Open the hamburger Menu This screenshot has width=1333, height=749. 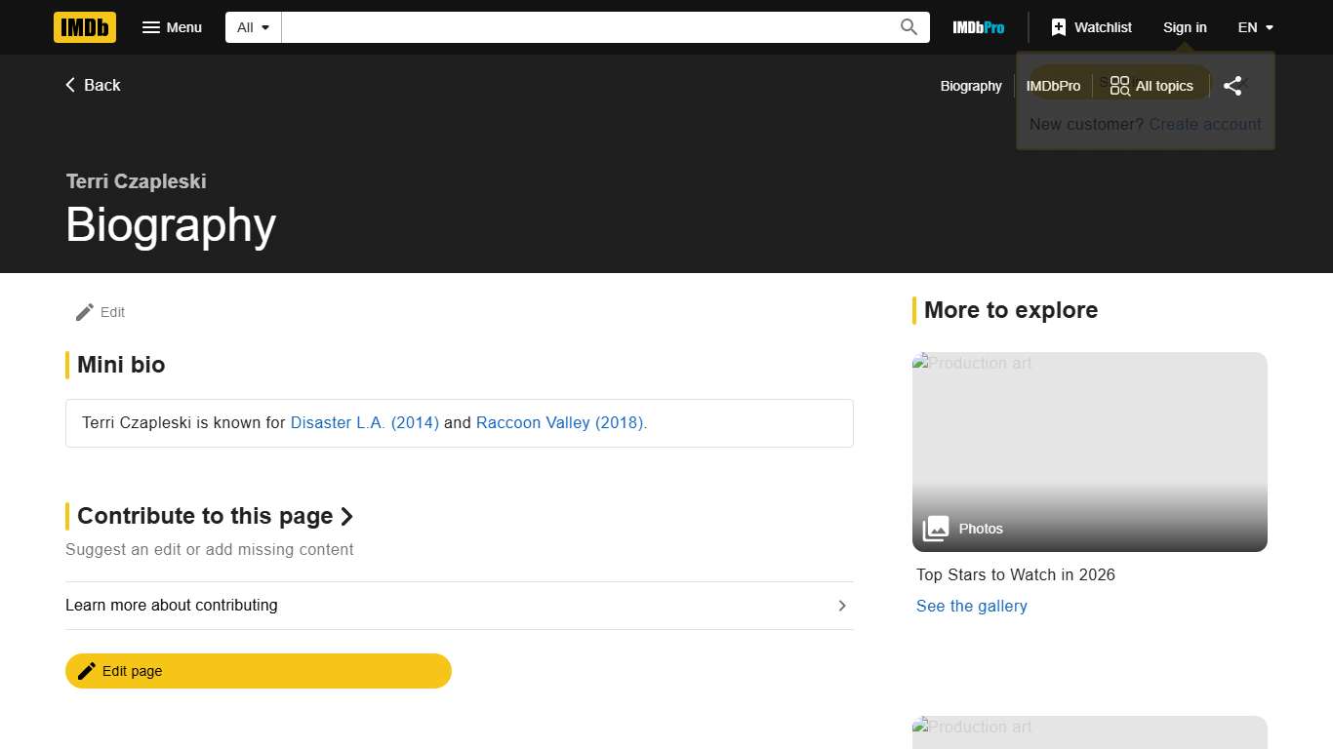click(172, 27)
